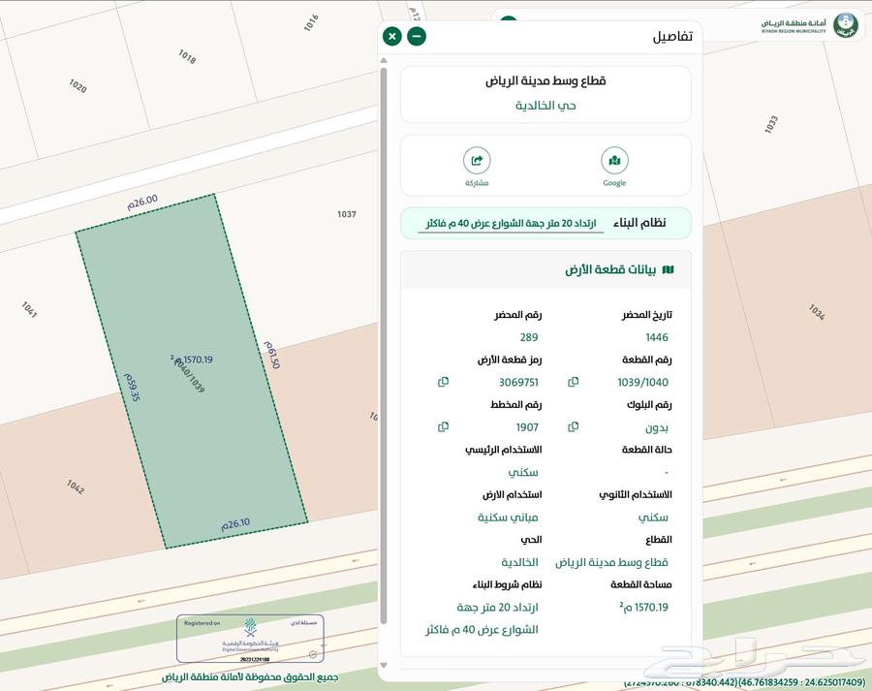Click the Al-Khalidiyah district name link
Screen dimensions: 872x691
pos(545,105)
